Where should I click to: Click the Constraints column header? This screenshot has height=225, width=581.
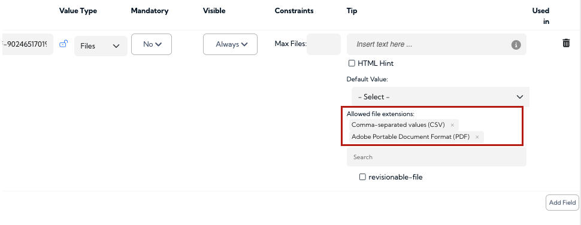click(x=294, y=11)
